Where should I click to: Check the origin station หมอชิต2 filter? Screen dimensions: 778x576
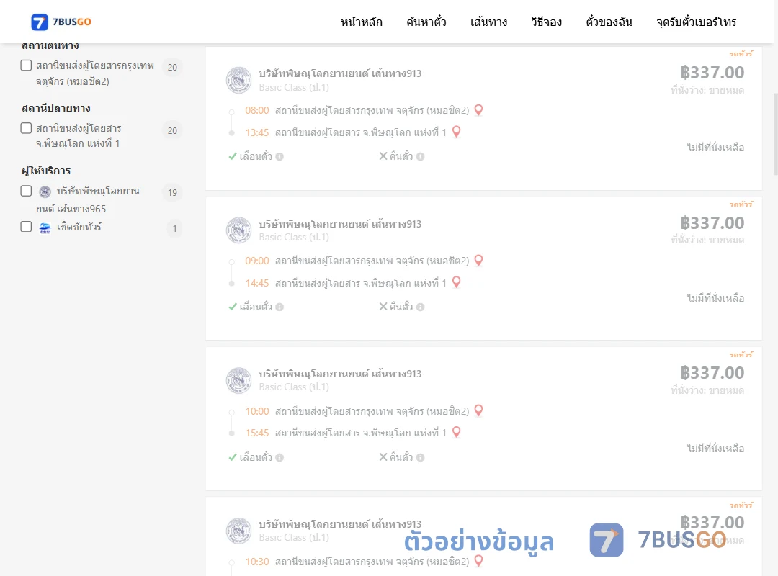[27, 66]
